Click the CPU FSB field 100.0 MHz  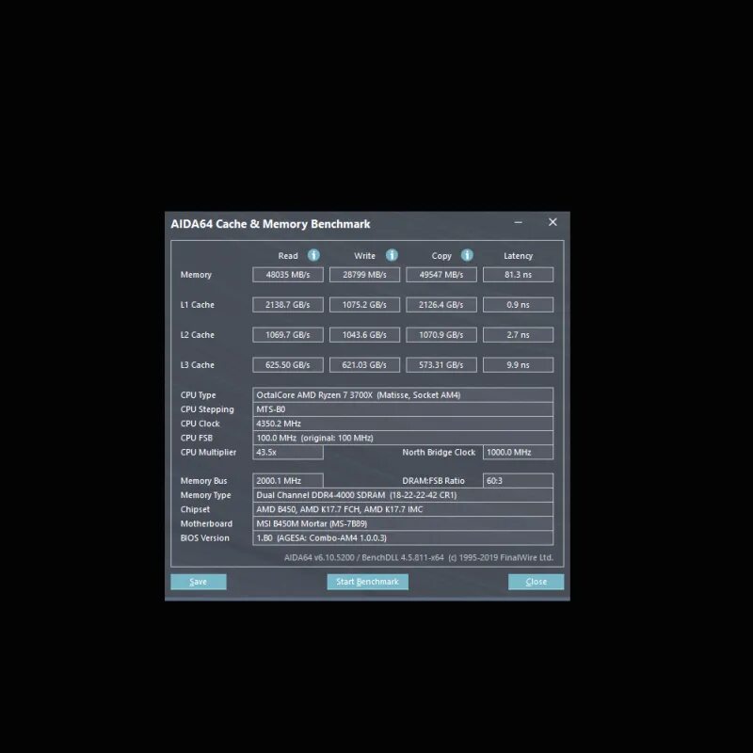tap(403, 438)
